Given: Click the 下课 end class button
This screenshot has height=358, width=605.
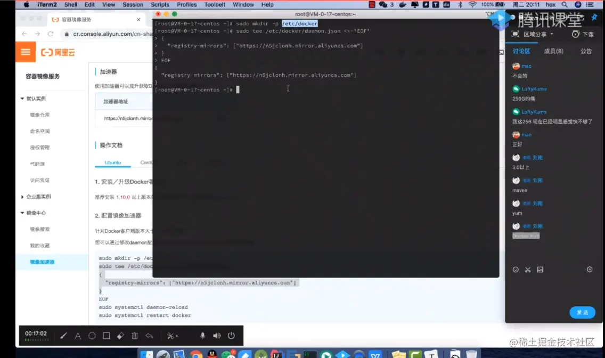Looking at the screenshot, I should pos(583,34).
